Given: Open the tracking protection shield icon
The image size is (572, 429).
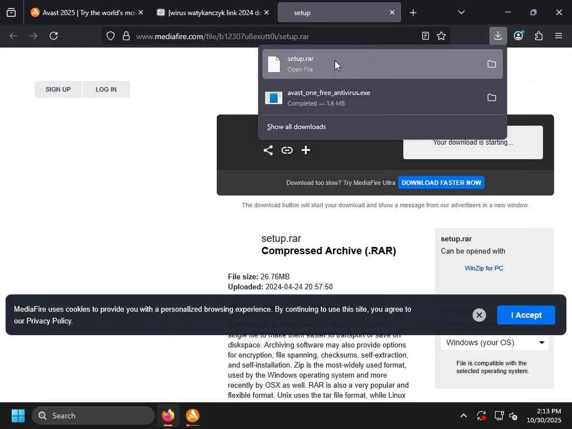Looking at the screenshot, I should click(x=111, y=36).
